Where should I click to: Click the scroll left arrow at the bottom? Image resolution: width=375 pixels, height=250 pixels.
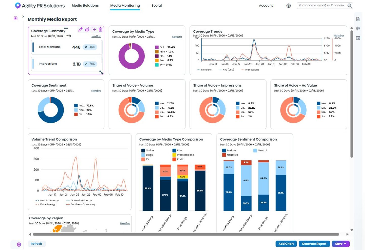[30, 234]
